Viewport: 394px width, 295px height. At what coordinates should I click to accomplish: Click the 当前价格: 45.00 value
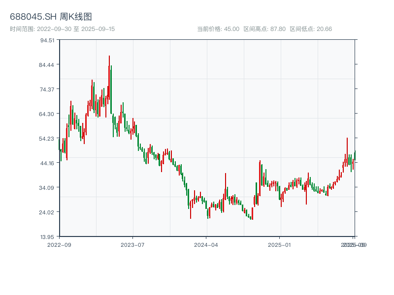[218, 29]
